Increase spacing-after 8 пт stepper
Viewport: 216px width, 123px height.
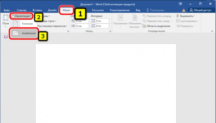tap(109, 25)
